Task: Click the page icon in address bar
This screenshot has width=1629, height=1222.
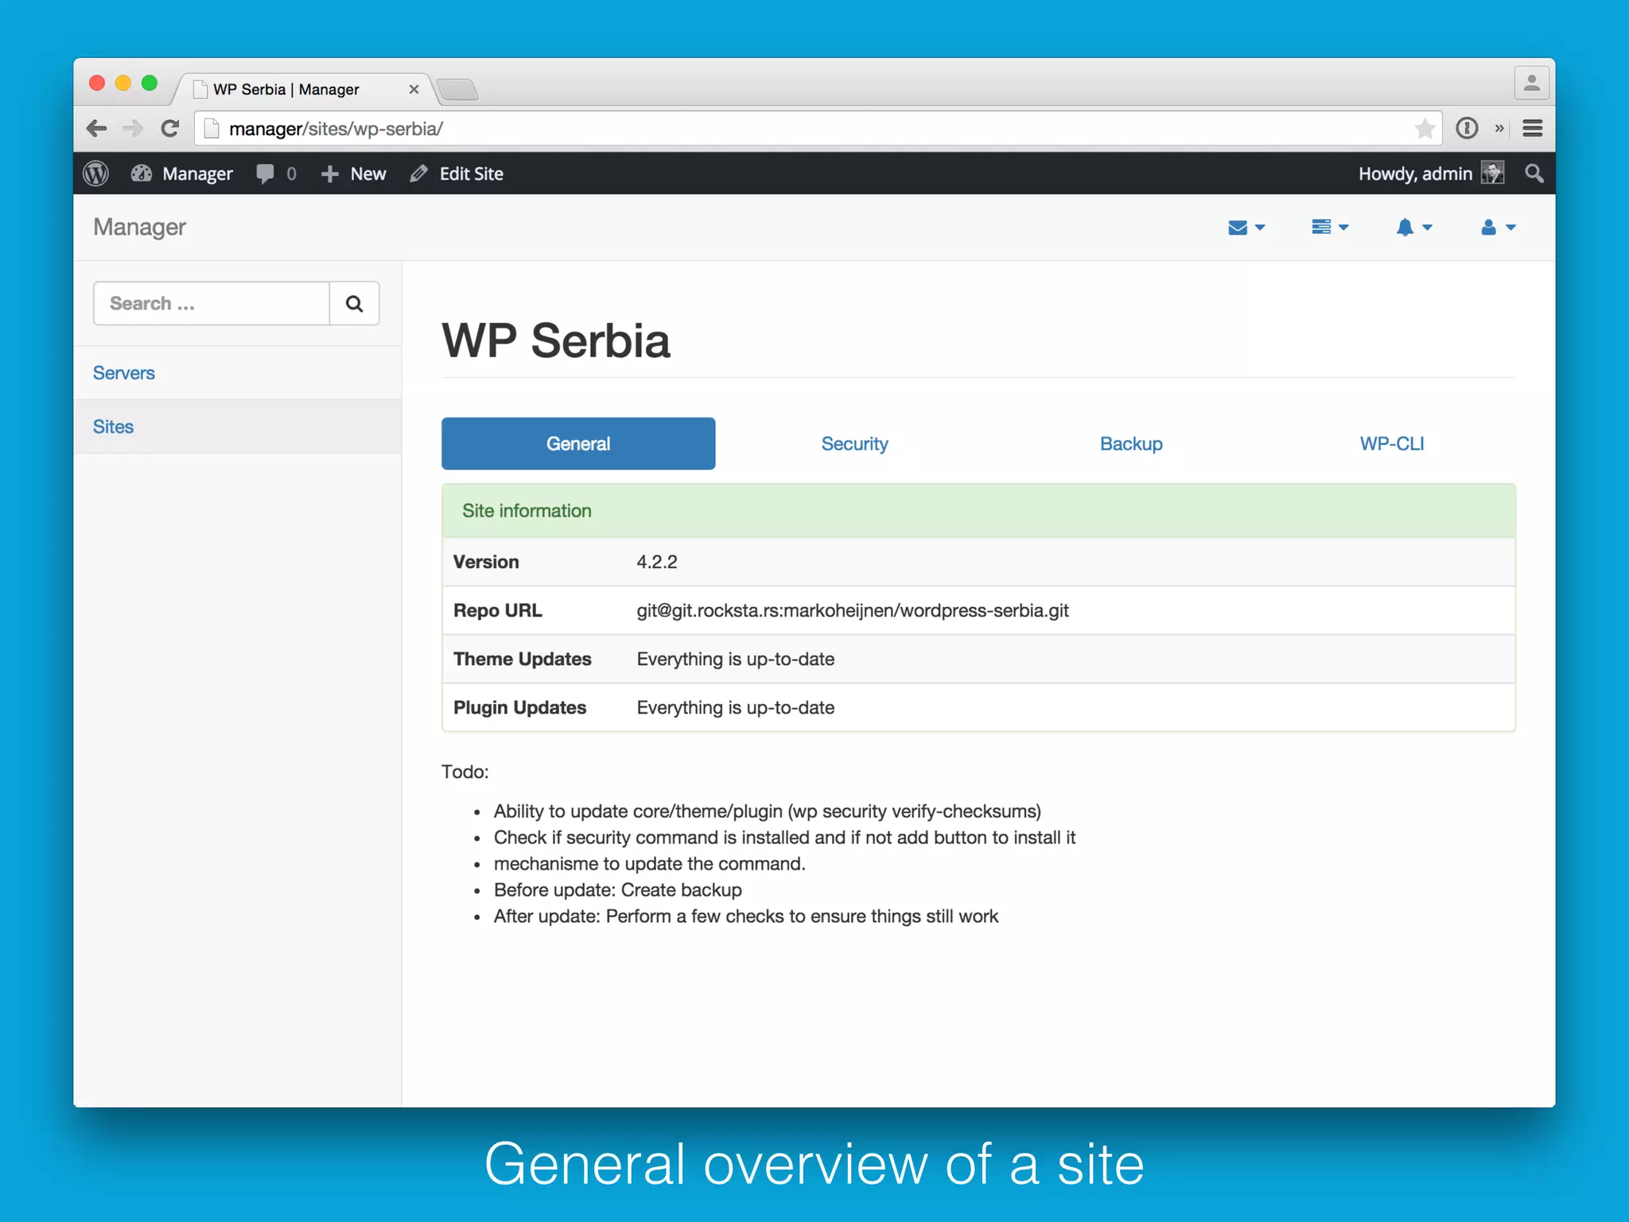Action: click(212, 128)
